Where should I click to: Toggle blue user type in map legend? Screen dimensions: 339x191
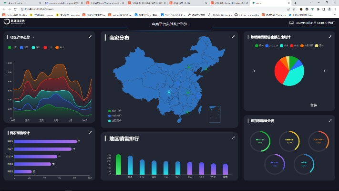pyautogui.click(x=115, y=116)
